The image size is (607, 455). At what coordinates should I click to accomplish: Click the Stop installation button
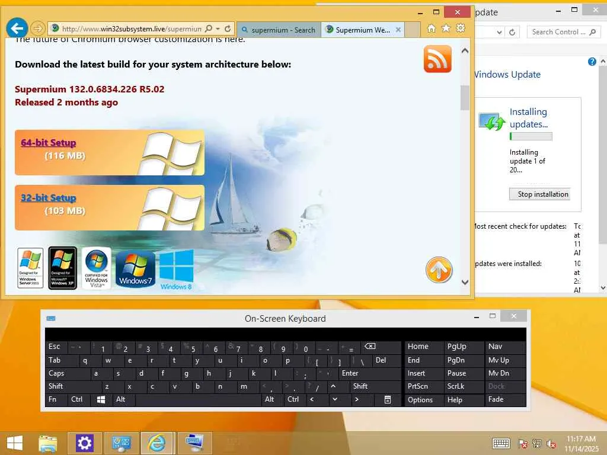[539, 194]
